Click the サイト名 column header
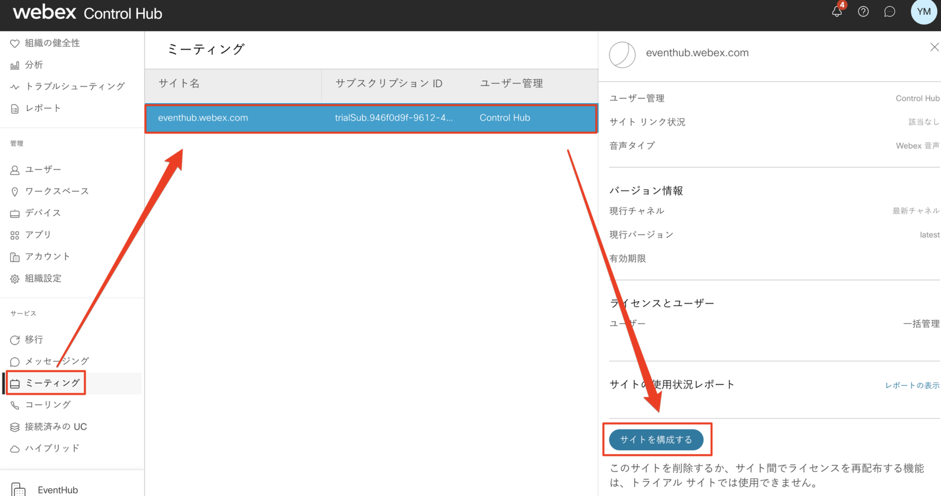 (179, 83)
